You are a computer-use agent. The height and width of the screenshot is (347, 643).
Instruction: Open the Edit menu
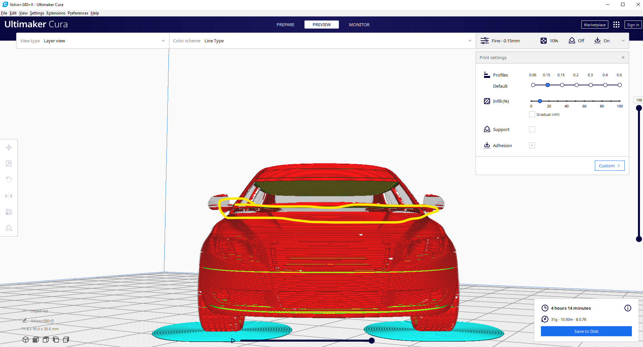coord(13,13)
